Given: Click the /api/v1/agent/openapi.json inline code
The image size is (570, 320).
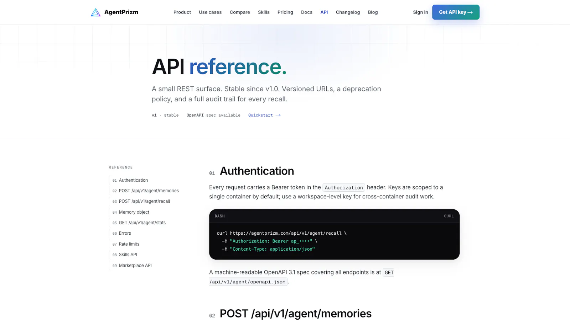Looking at the screenshot, I should pyautogui.click(x=248, y=282).
